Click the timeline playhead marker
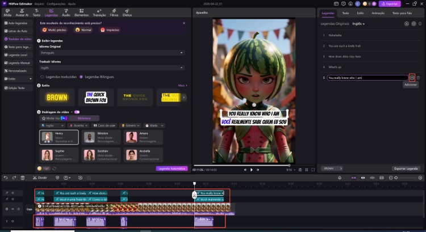This screenshot has height=232, width=426. pos(194,184)
